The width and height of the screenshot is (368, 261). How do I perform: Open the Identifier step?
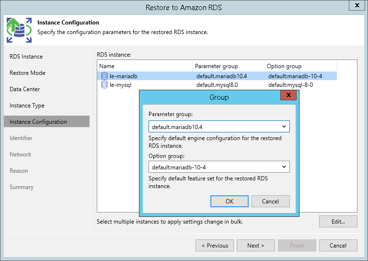[x=21, y=138]
